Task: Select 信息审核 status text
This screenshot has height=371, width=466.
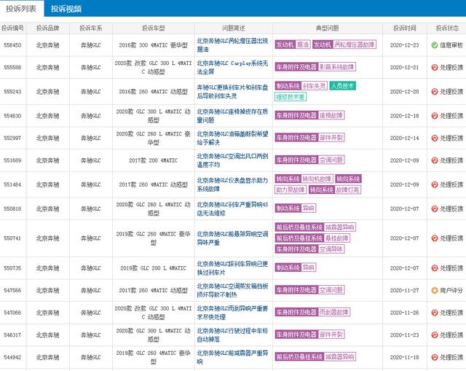Action: 451,45
